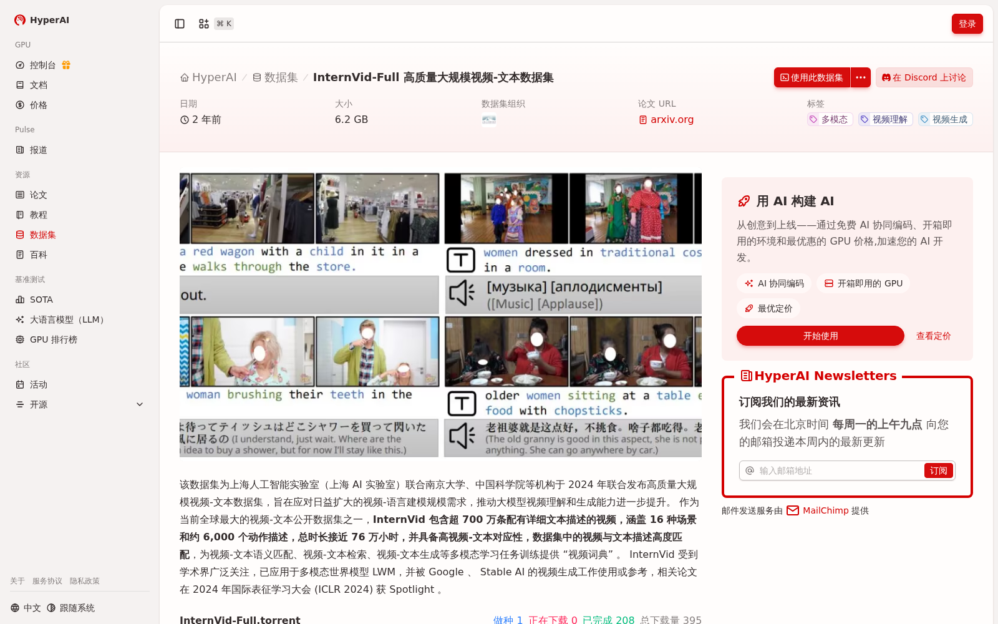Open 控制台 in the sidebar
The image size is (998, 624).
point(43,65)
